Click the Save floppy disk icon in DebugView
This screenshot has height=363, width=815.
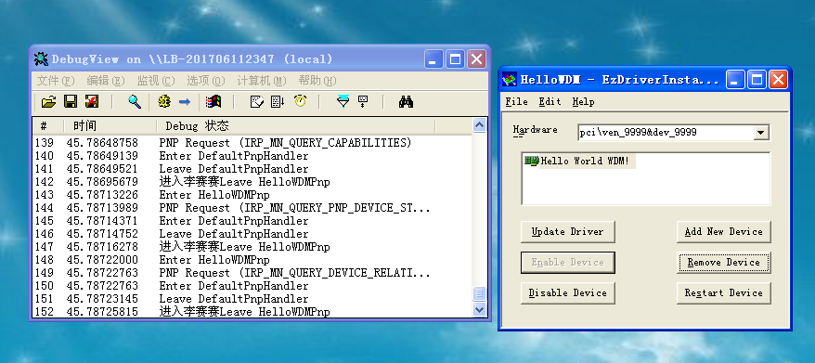pyautogui.click(x=71, y=101)
